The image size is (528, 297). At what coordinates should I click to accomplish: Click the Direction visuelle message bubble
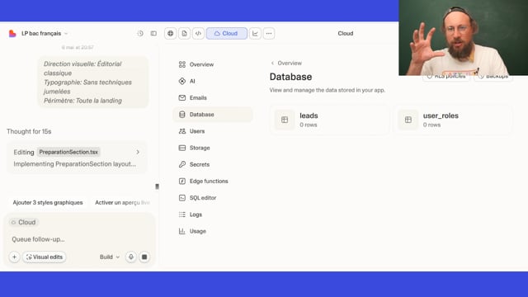pyautogui.click(x=93, y=82)
